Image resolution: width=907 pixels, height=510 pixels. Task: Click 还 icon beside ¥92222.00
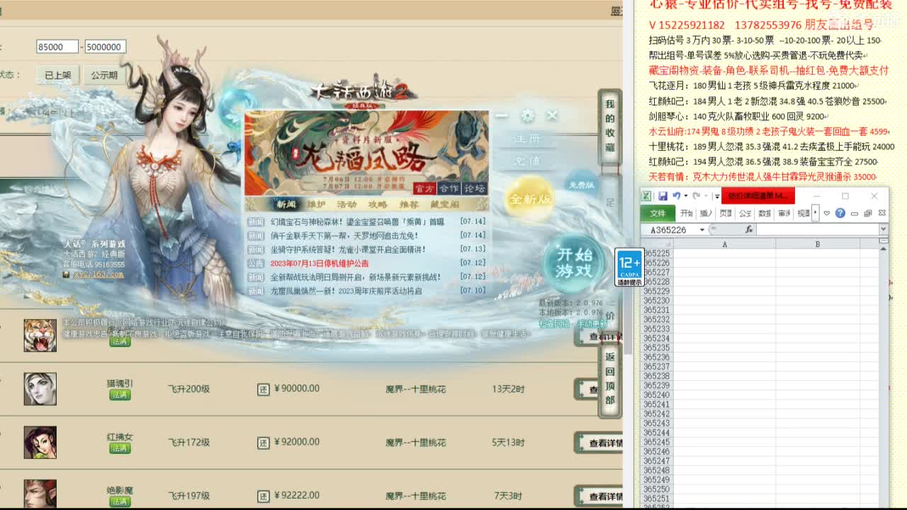click(263, 496)
